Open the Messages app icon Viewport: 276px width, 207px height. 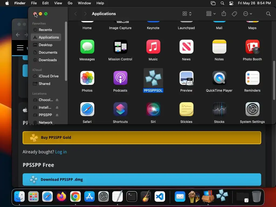click(x=87, y=47)
